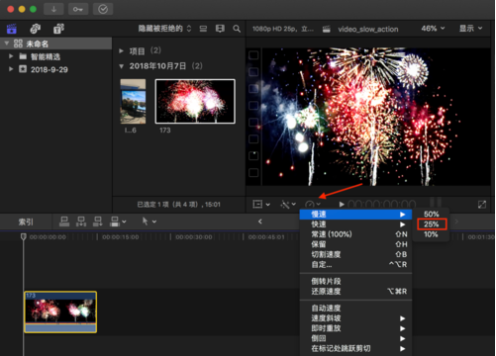This screenshot has width=496, height=356.
Task: Choose 倒转片段 reverse clip
Action: tap(355, 281)
